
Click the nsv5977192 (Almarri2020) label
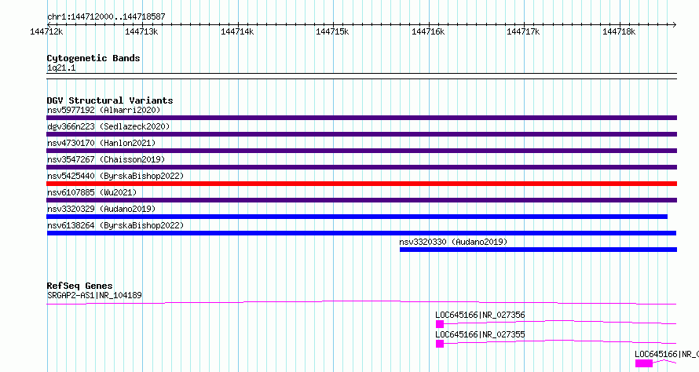tap(104, 110)
